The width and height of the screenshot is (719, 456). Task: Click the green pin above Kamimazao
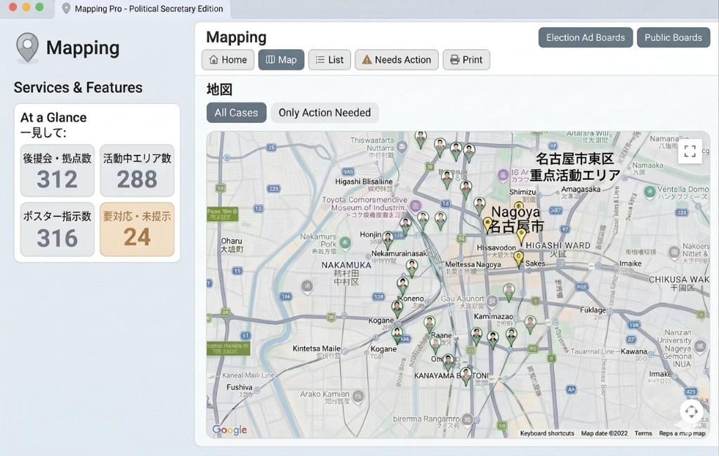click(x=508, y=292)
